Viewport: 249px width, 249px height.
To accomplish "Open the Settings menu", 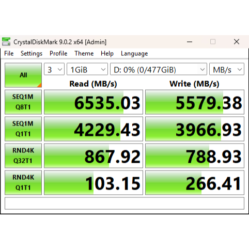I will tap(32, 54).
